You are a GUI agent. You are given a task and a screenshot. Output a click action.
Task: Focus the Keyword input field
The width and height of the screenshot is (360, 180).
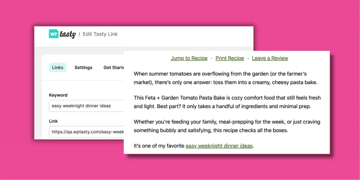[x=86, y=106]
